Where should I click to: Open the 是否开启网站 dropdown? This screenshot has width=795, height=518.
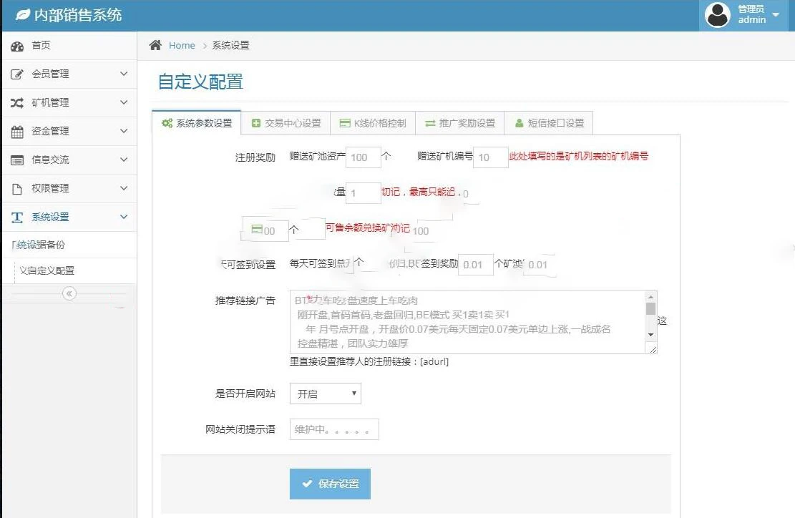(325, 393)
